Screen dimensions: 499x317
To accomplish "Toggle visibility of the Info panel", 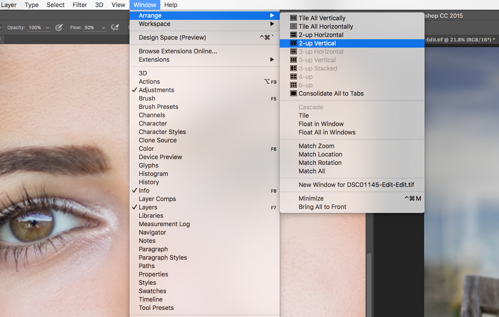I will [x=134, y=190].
